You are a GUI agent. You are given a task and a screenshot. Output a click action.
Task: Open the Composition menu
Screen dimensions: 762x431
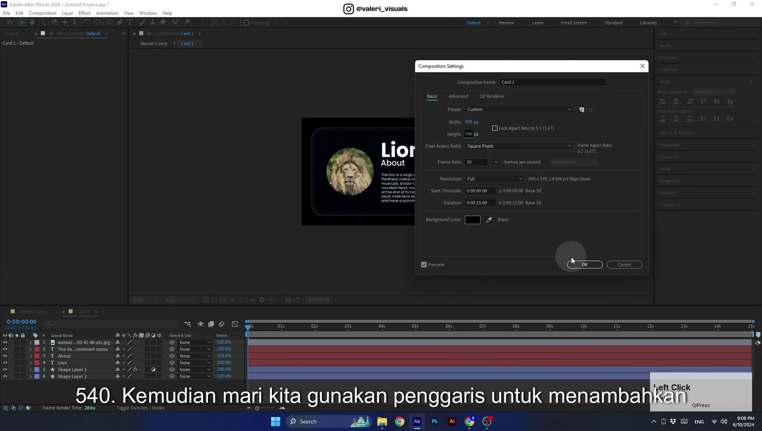(x=42, y=13)
